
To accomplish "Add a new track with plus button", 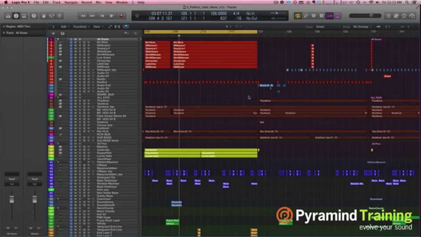I will pos(53,34).
